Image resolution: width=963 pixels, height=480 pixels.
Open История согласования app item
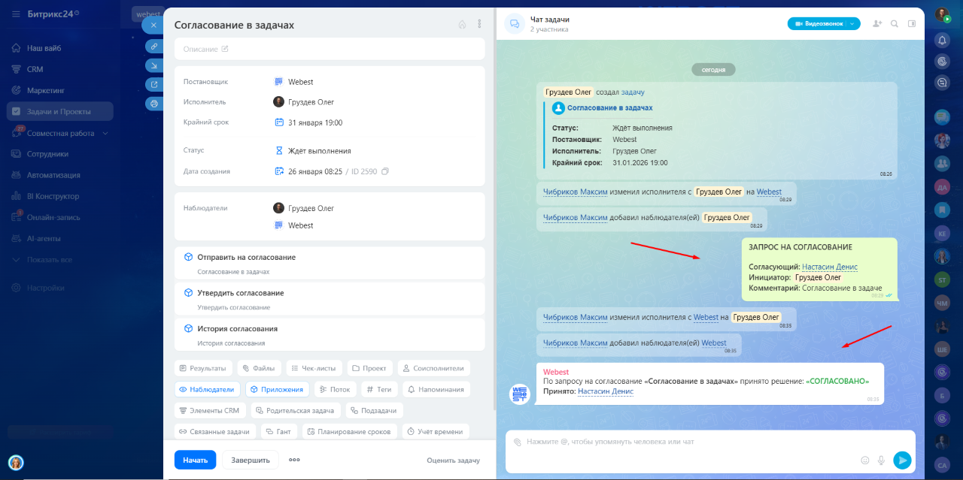tap(330, 335)
